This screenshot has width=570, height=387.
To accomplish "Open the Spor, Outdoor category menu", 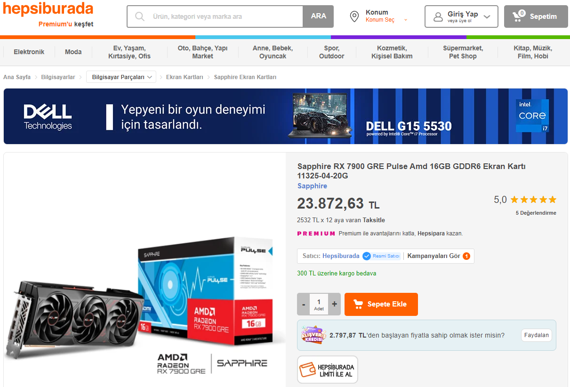I will click(x=332, y=52).
